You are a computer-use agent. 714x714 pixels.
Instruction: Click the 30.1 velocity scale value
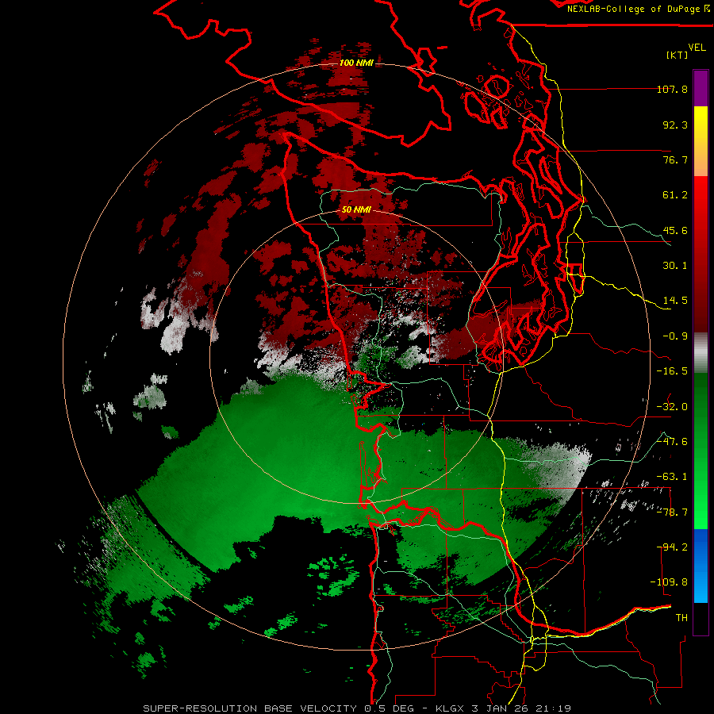tap(675, 266)
